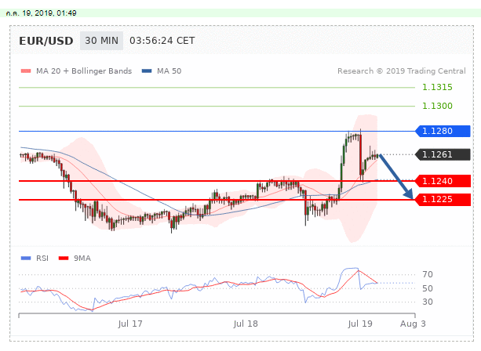The image size is (481, 351).
Task: Click the Research 2019 Trading Central credit
Action: 402,71
